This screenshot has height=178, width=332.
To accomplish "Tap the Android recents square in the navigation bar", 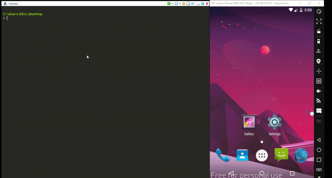I will click(292, 173).
